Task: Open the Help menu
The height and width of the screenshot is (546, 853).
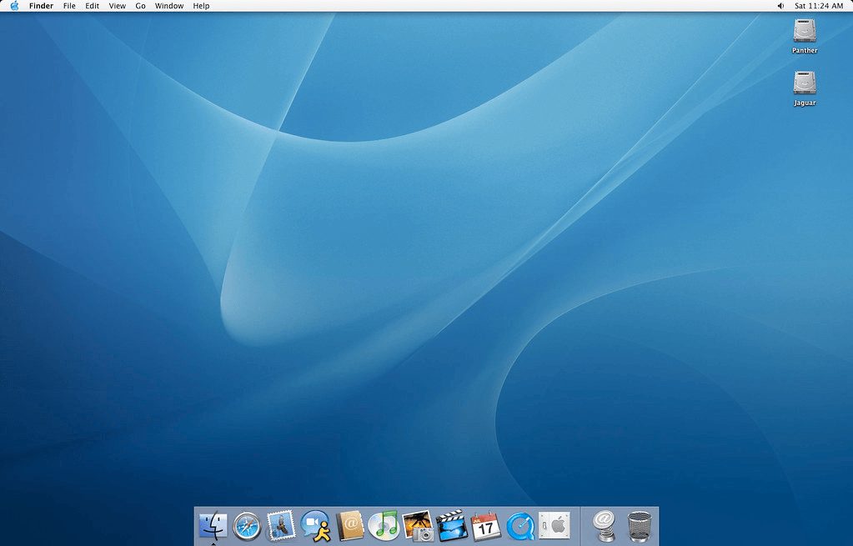Action: point(201,6)
